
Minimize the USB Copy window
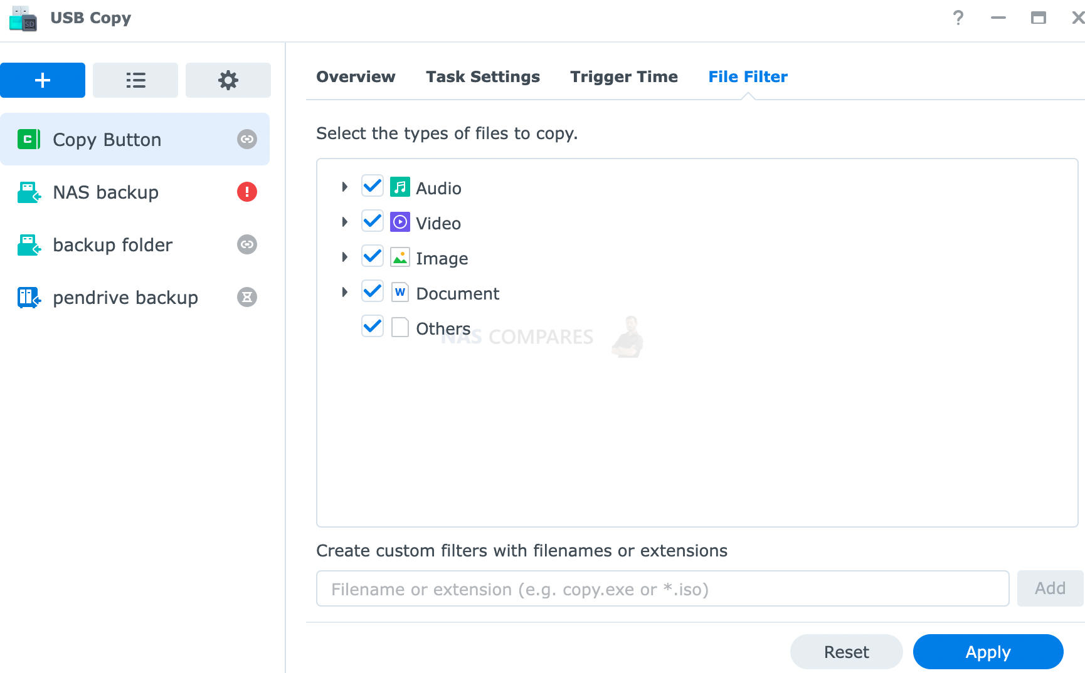point(998,18)
